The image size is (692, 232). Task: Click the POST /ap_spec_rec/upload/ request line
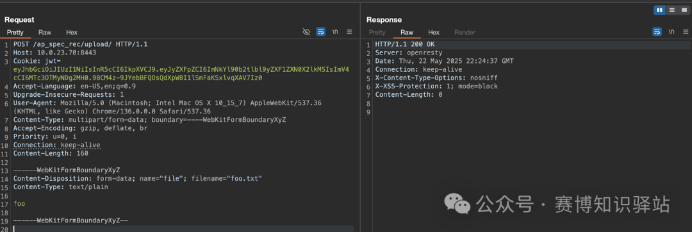tap(80, 45)
